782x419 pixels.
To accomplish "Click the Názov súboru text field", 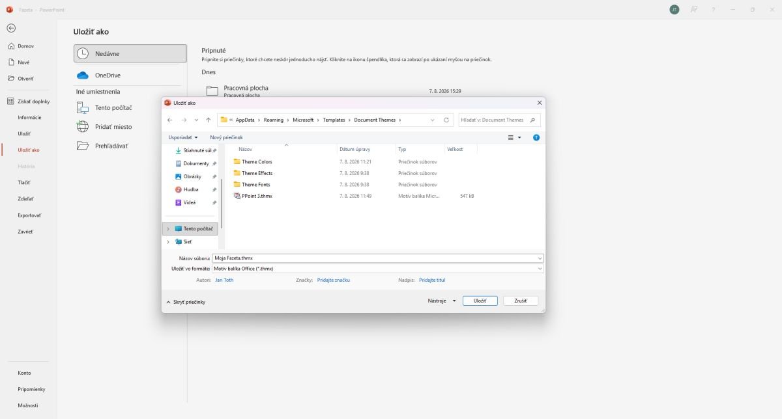I will (378, 258).
